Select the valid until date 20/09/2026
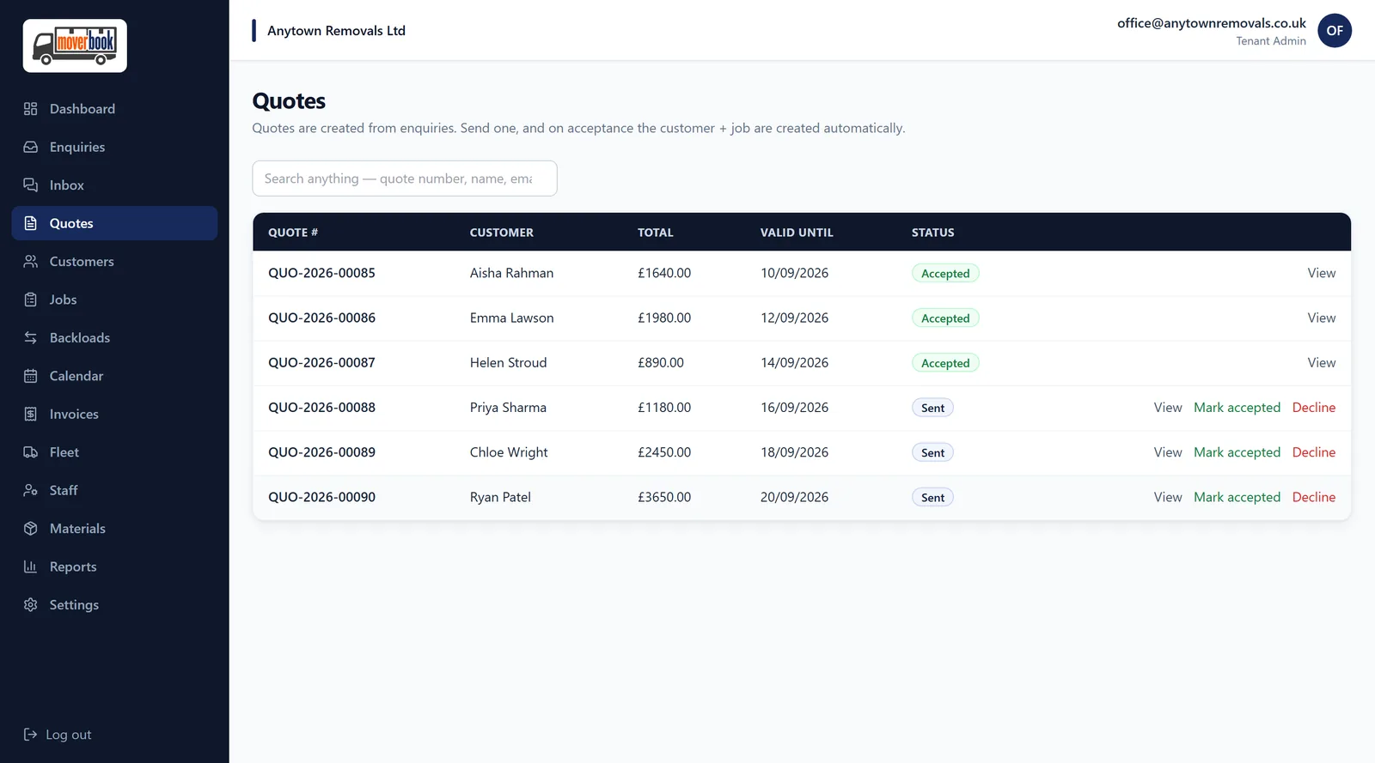Screen dimensions: 1375x763 pos(794,497)
